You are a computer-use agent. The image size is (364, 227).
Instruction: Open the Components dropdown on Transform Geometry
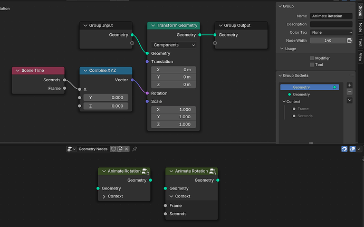(x=174, y=45)
